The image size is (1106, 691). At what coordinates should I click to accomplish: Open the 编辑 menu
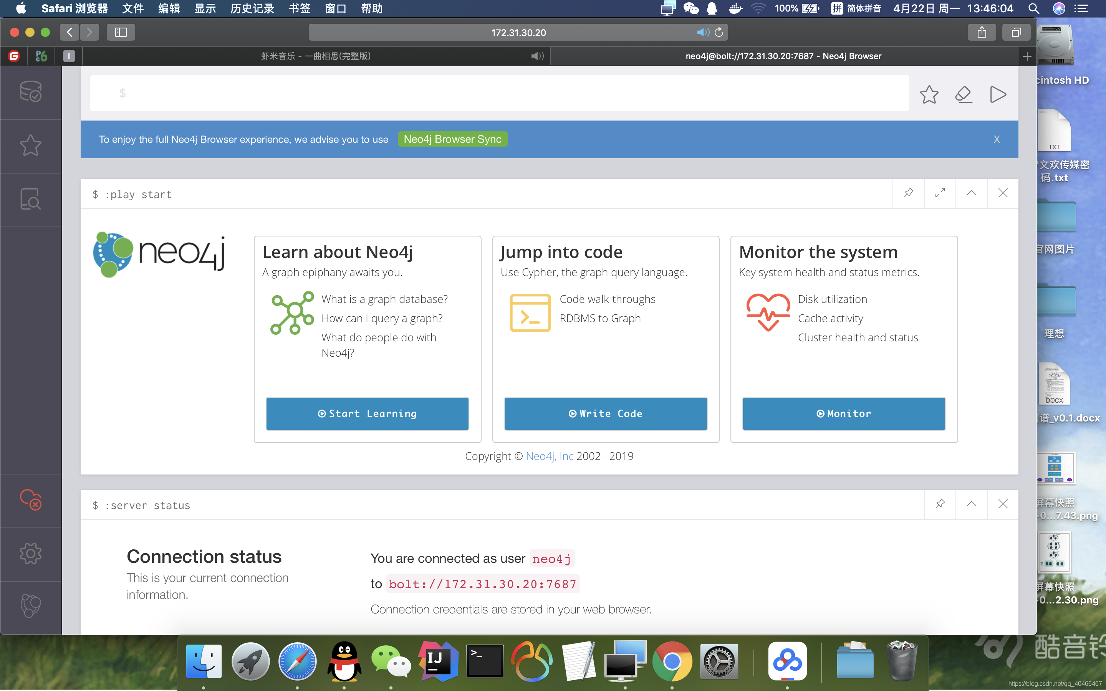pos(169,8)
